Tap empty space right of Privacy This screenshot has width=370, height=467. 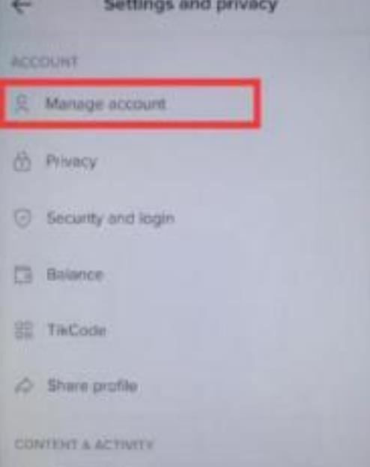(231, 161)
